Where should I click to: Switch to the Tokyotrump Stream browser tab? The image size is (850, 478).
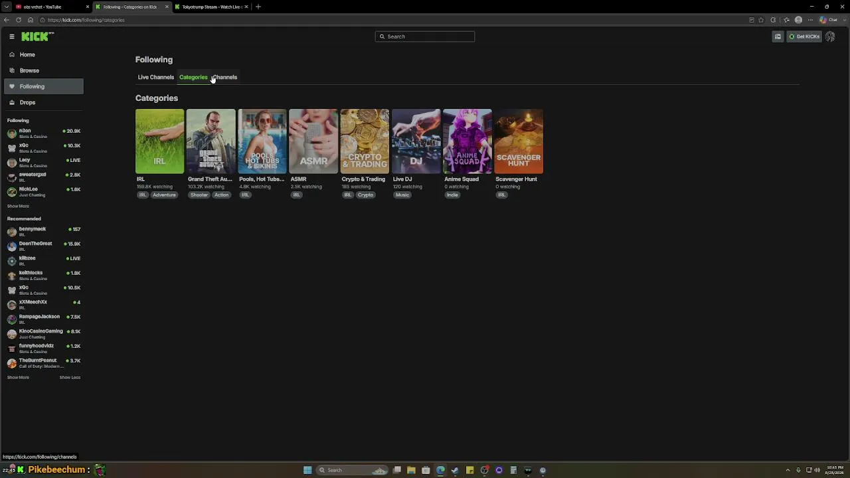[x=211, y=7]
